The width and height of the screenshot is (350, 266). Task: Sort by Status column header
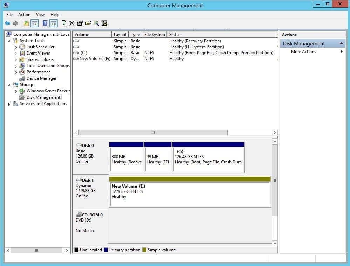point(221,35)
